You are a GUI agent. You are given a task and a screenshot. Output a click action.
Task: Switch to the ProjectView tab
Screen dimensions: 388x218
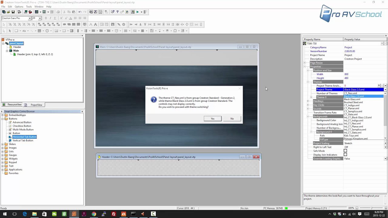(x=34, y=105)
